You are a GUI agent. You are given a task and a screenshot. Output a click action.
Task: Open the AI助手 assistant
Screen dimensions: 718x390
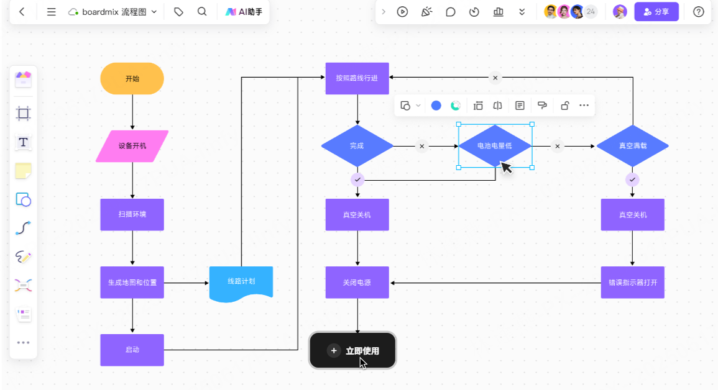click(244, 12)
